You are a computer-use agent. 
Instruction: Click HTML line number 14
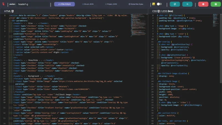(4, 57)
